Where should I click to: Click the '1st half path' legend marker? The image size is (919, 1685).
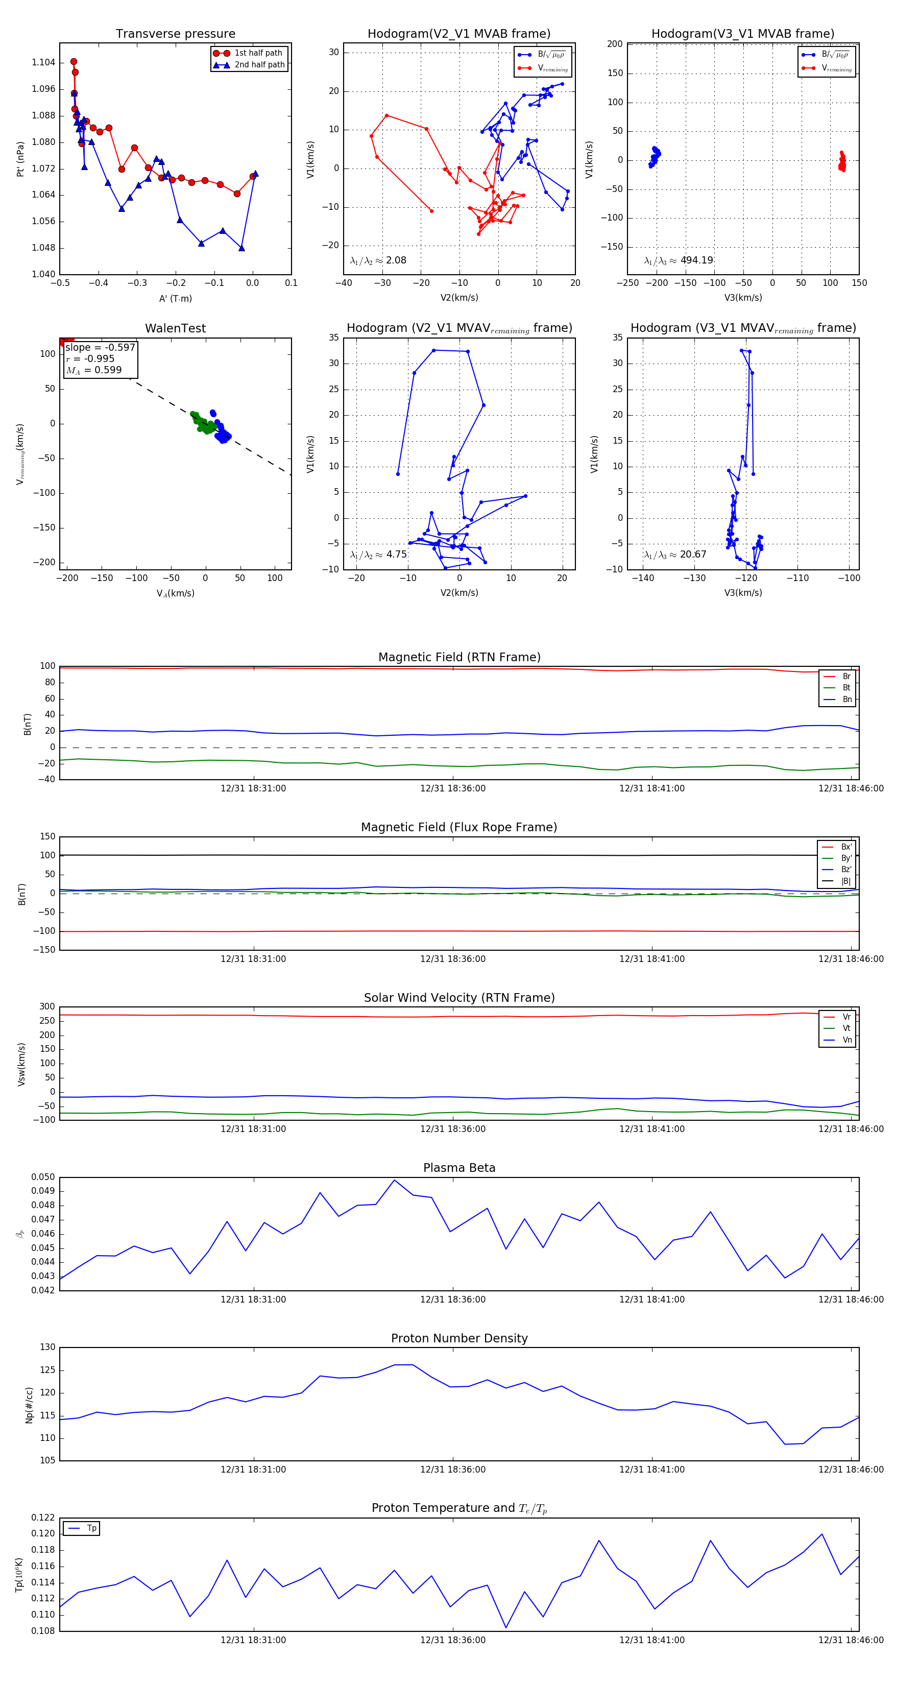[222, 53]
